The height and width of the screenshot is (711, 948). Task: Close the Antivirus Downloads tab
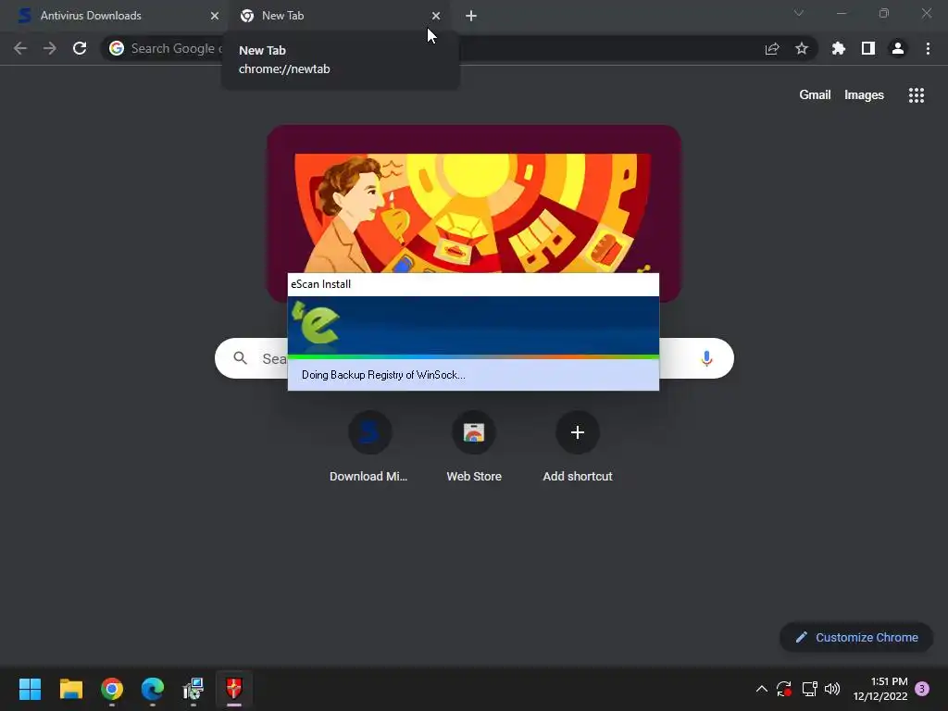(x=215, y=16)
